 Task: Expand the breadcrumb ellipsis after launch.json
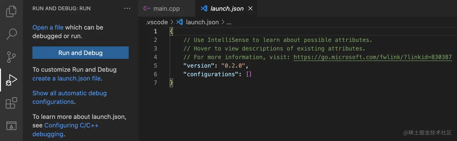point(229,22)
